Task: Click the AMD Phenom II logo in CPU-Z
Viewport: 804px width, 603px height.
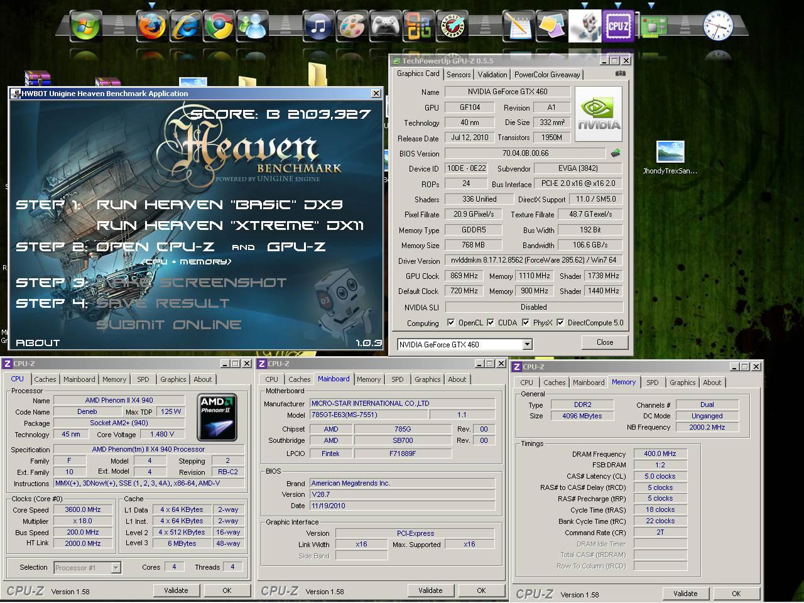Action: tap(217, 417)
